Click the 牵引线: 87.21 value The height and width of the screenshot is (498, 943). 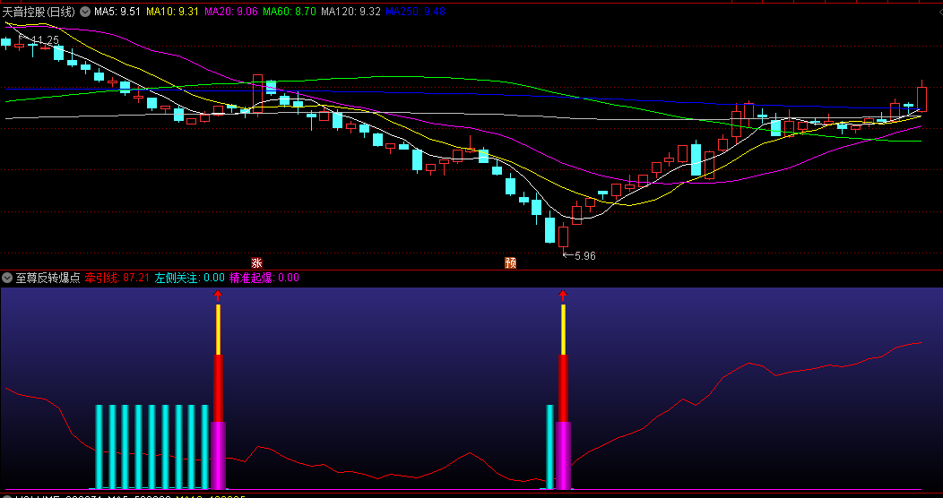coord(117,278)
